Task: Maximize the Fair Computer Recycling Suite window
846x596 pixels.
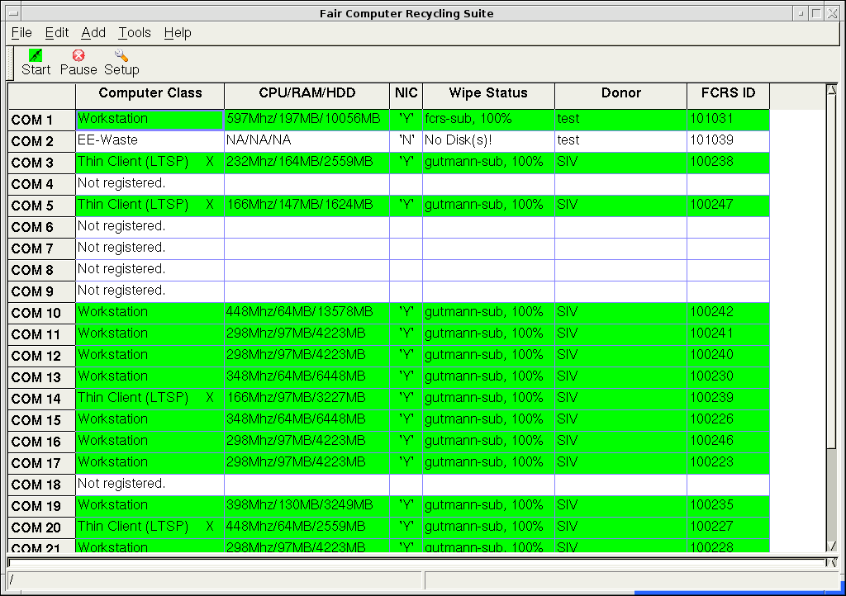Action: [x=816, y=12]
